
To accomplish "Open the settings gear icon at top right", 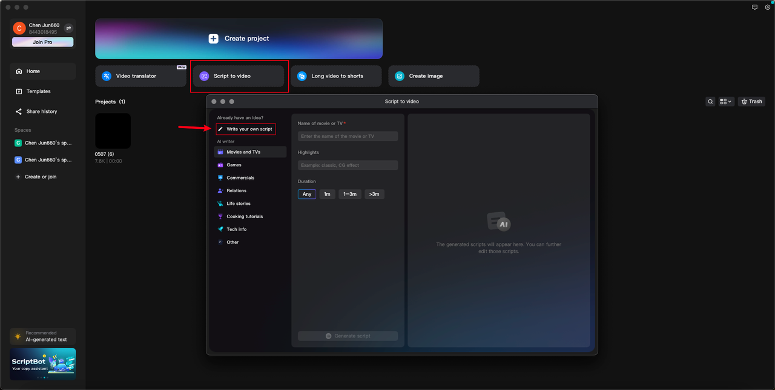I will coord(767,7).
